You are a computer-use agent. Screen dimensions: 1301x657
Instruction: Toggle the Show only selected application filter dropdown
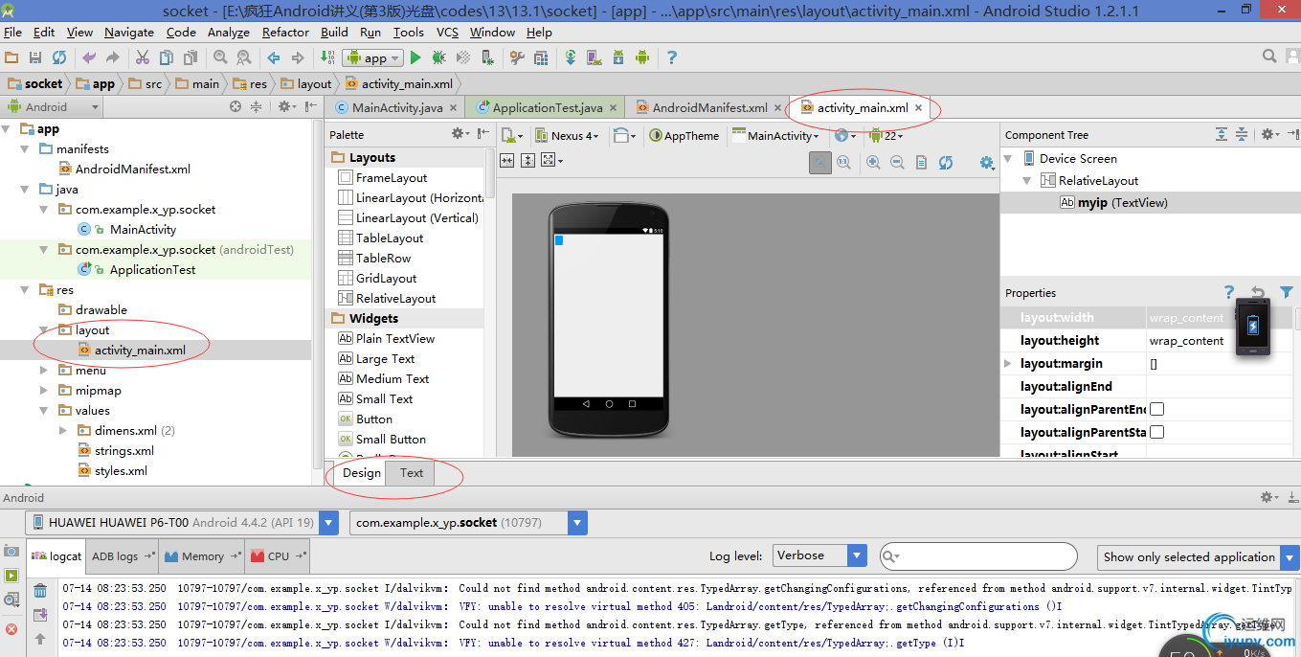(x=1290, y=557)
